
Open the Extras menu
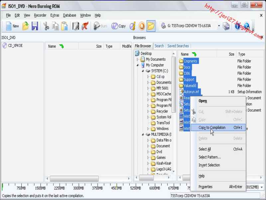pyautogui.click(x=55, y=15)
